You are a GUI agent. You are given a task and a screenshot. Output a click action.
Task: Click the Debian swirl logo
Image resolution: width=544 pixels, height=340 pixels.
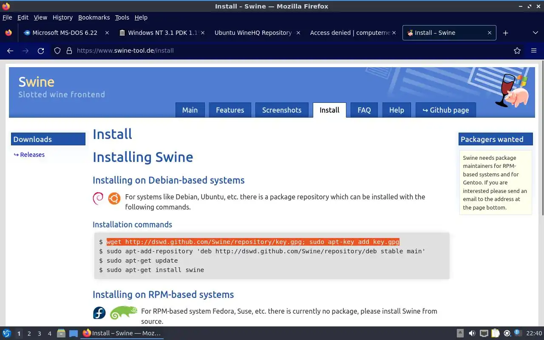(98, 198)
